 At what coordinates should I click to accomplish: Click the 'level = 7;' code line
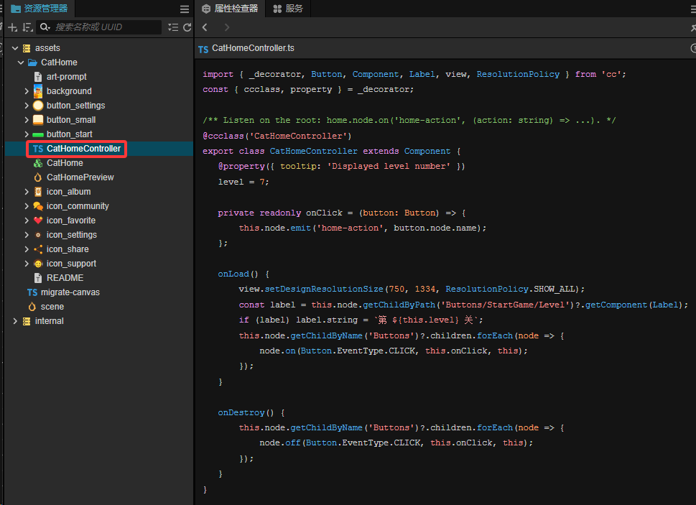[243, 182]
